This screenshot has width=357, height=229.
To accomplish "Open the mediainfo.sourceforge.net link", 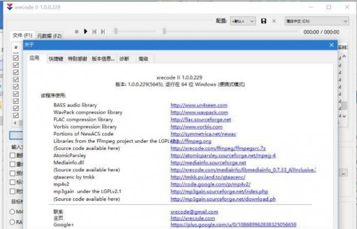I will click(x=208, y=163).
